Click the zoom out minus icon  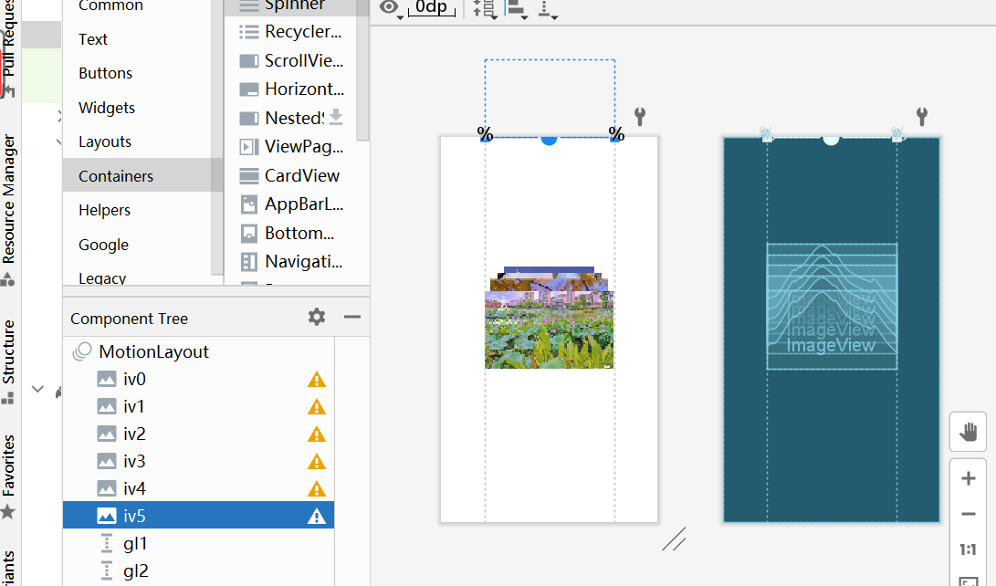click(x=968, y=513)
